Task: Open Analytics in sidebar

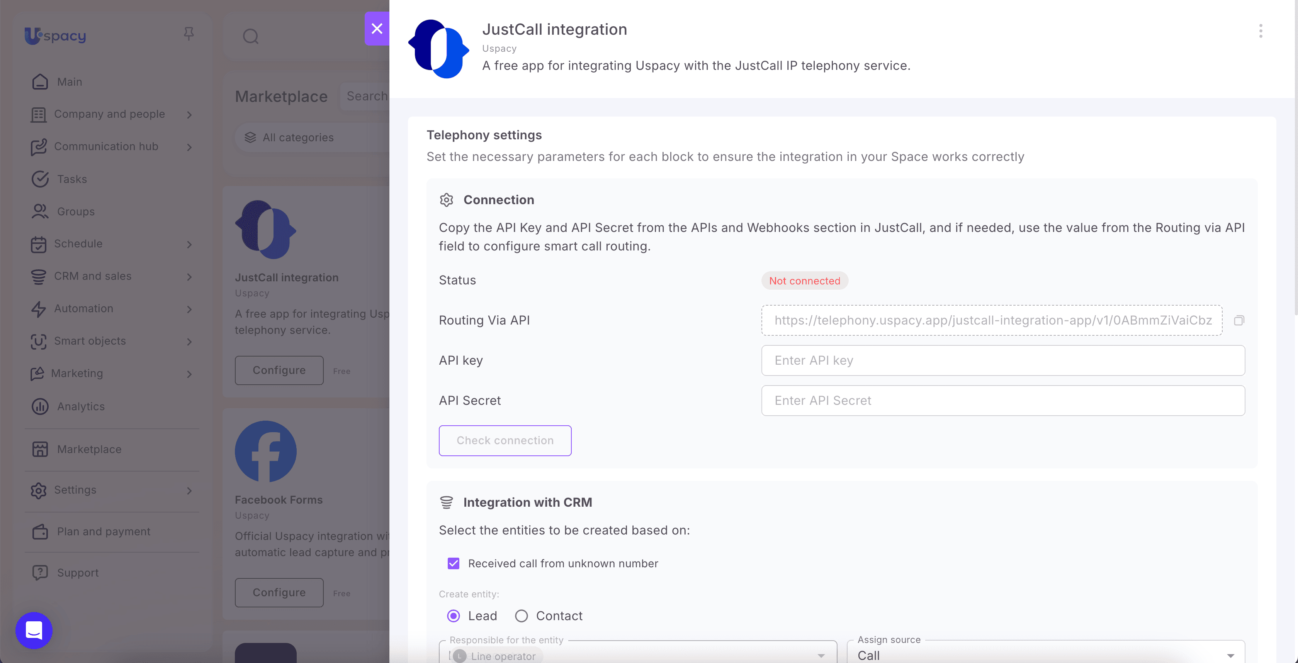Action: click(81, 406)
